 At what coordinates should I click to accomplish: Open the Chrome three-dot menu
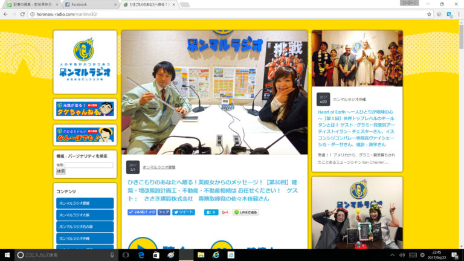459,14
